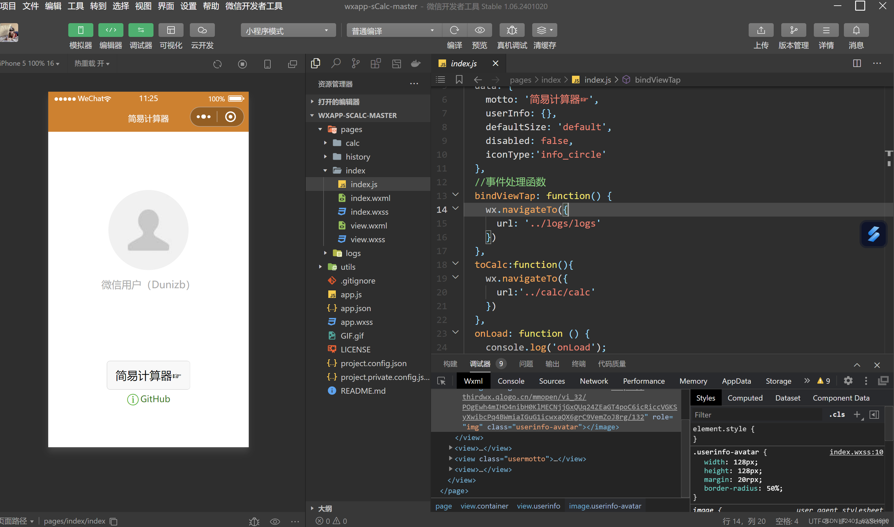Screen dimensions: 894x527
Task: Open the 工具 menu in the menu bar
Action: coord(75,6)
